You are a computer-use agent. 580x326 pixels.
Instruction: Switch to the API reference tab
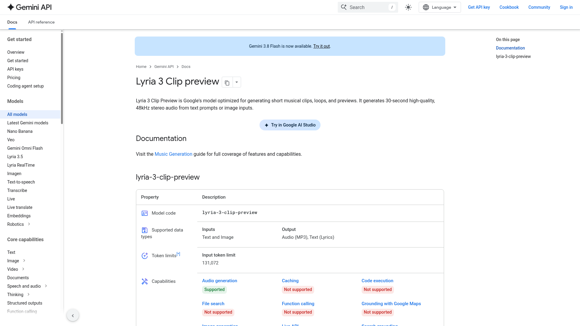pos(41,22)
